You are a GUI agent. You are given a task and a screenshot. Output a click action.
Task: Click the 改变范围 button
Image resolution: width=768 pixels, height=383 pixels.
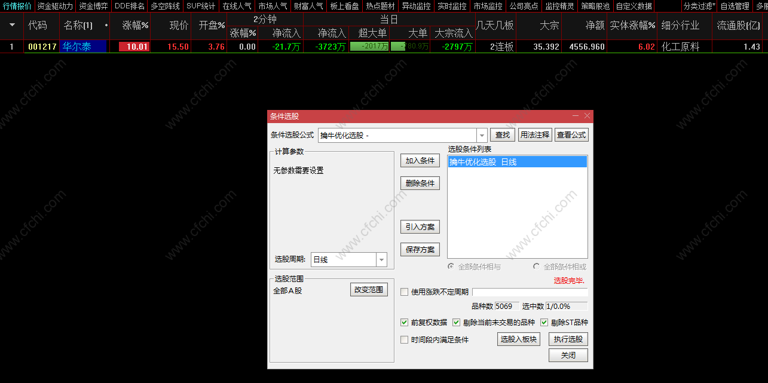(369, 290)
